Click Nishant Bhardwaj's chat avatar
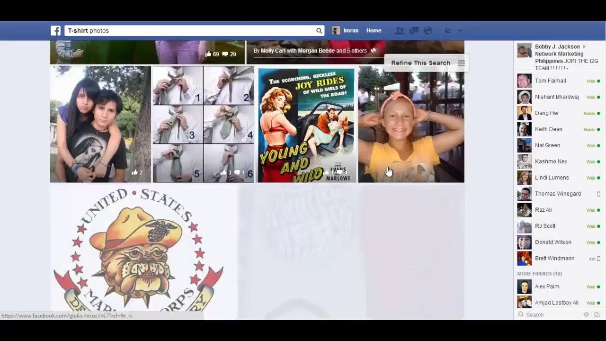This screenshot has width=606, height=341. [x=524, y=97]
